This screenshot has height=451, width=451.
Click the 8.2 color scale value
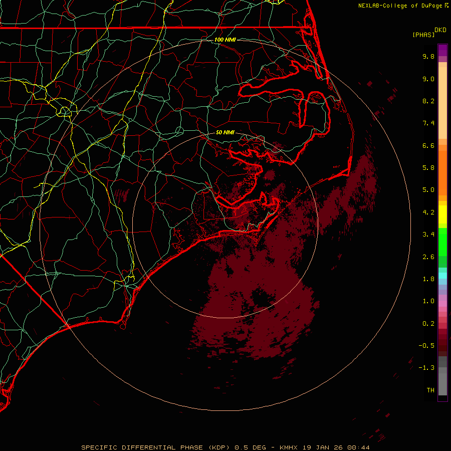coord(428,101)
